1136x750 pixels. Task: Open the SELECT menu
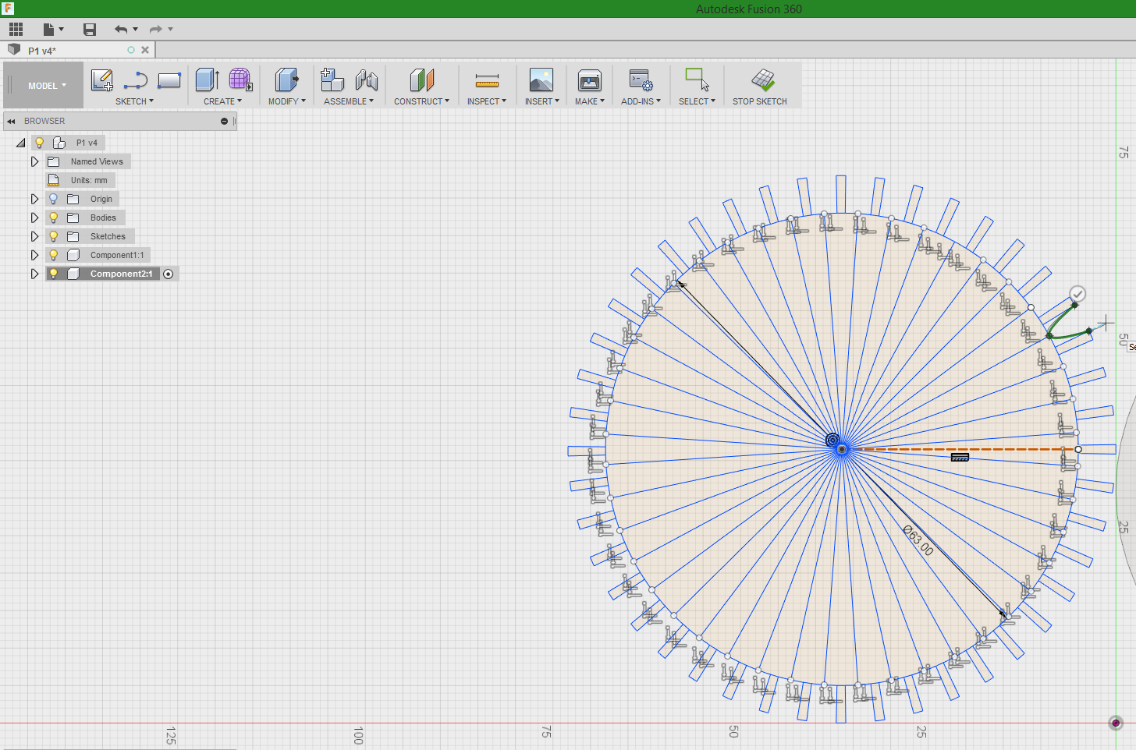click(697, 101)
